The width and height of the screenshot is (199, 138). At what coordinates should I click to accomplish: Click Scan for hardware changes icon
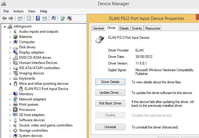pyautogui.click(x=54, y=19)
